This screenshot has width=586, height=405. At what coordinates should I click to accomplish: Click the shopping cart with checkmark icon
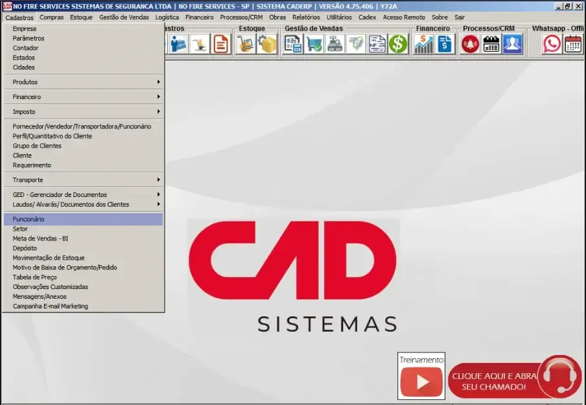coord(314,44)
